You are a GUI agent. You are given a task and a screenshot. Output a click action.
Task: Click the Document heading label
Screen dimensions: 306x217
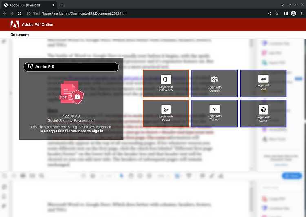coord(20,35)
